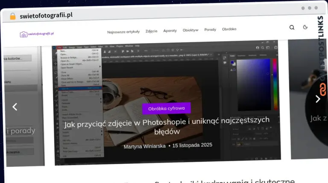Click the swietofotografii.pl camera logo

(x=37, y=34)
